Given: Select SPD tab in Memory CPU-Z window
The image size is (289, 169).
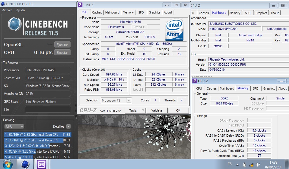Looking at the screenshot, I should pyautogui.click(x=255, y=88).
